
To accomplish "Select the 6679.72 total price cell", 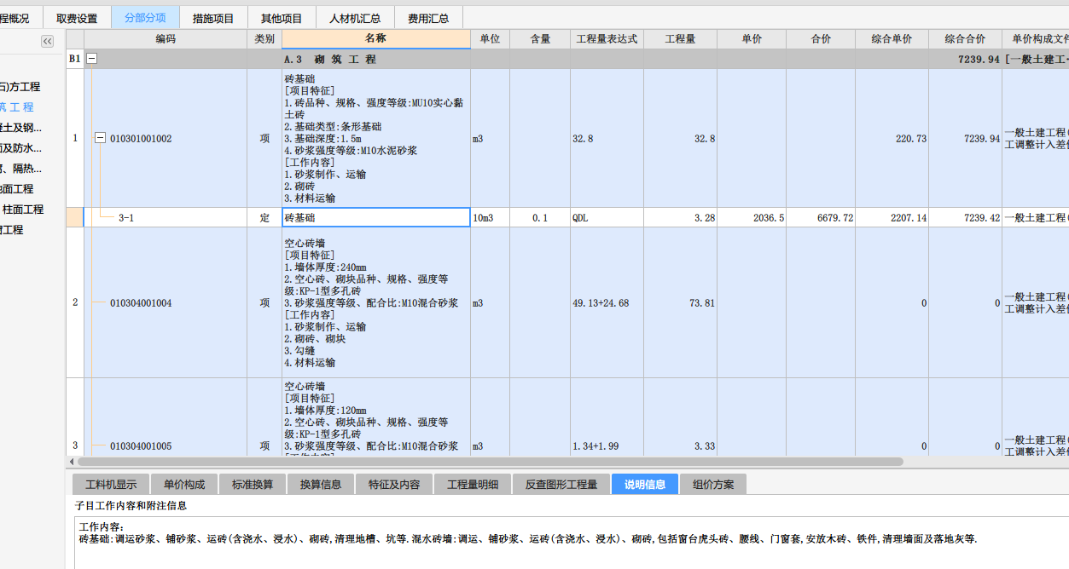I will pyautogui.click(x=821, y=218).
